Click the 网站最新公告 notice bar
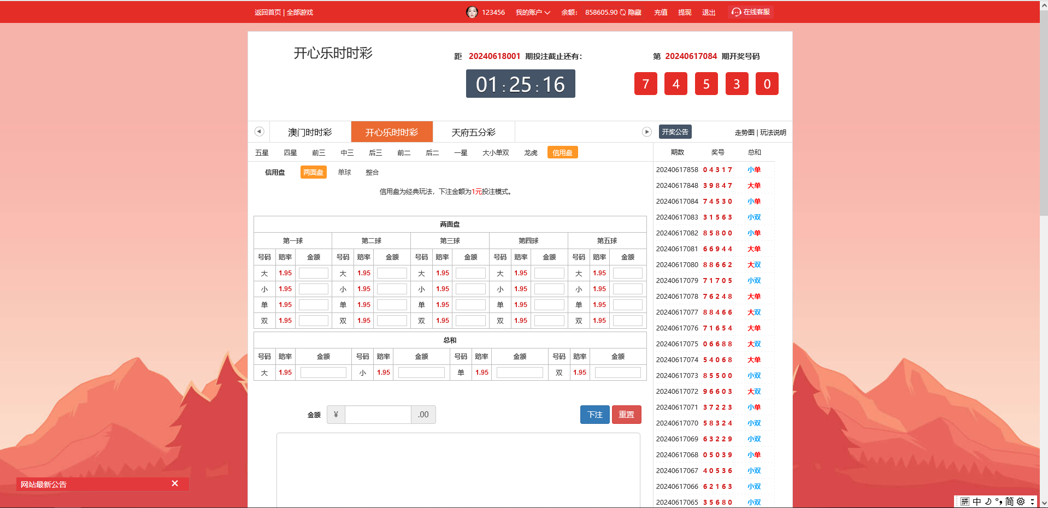 pyautogui.click(x=102, y=484)
